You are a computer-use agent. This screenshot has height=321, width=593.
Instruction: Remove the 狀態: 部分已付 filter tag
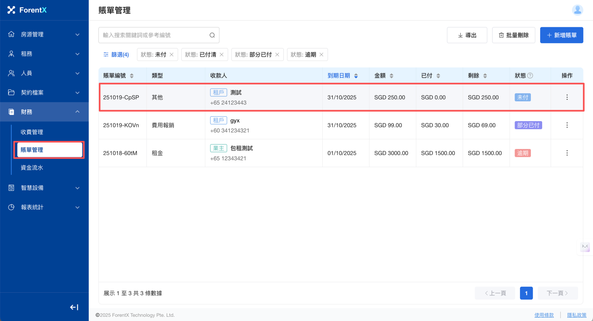pyautogui.click(x=277, y=55)
